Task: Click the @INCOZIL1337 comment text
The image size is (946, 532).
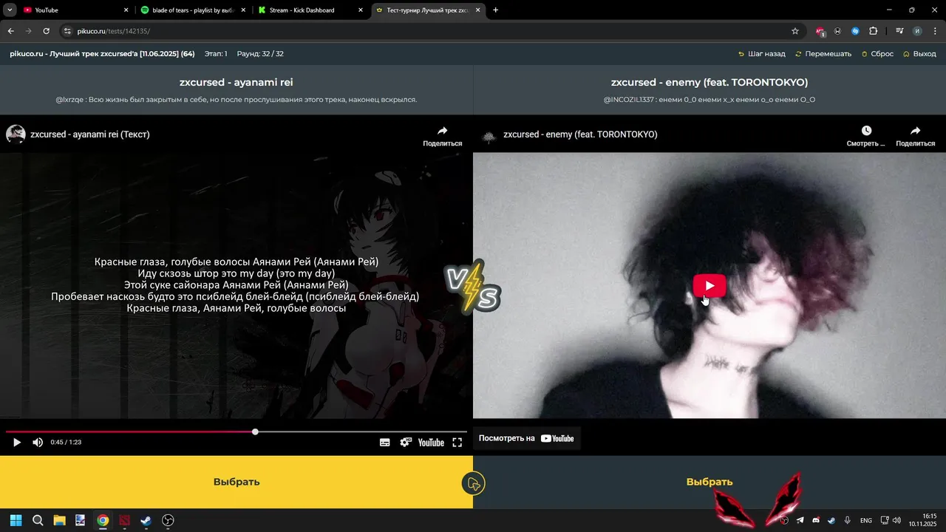Action: [x=709, y=100]
